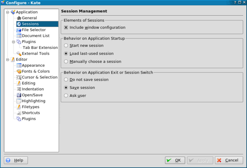Click the Kate icon in title bar

[x=3, y=3]
